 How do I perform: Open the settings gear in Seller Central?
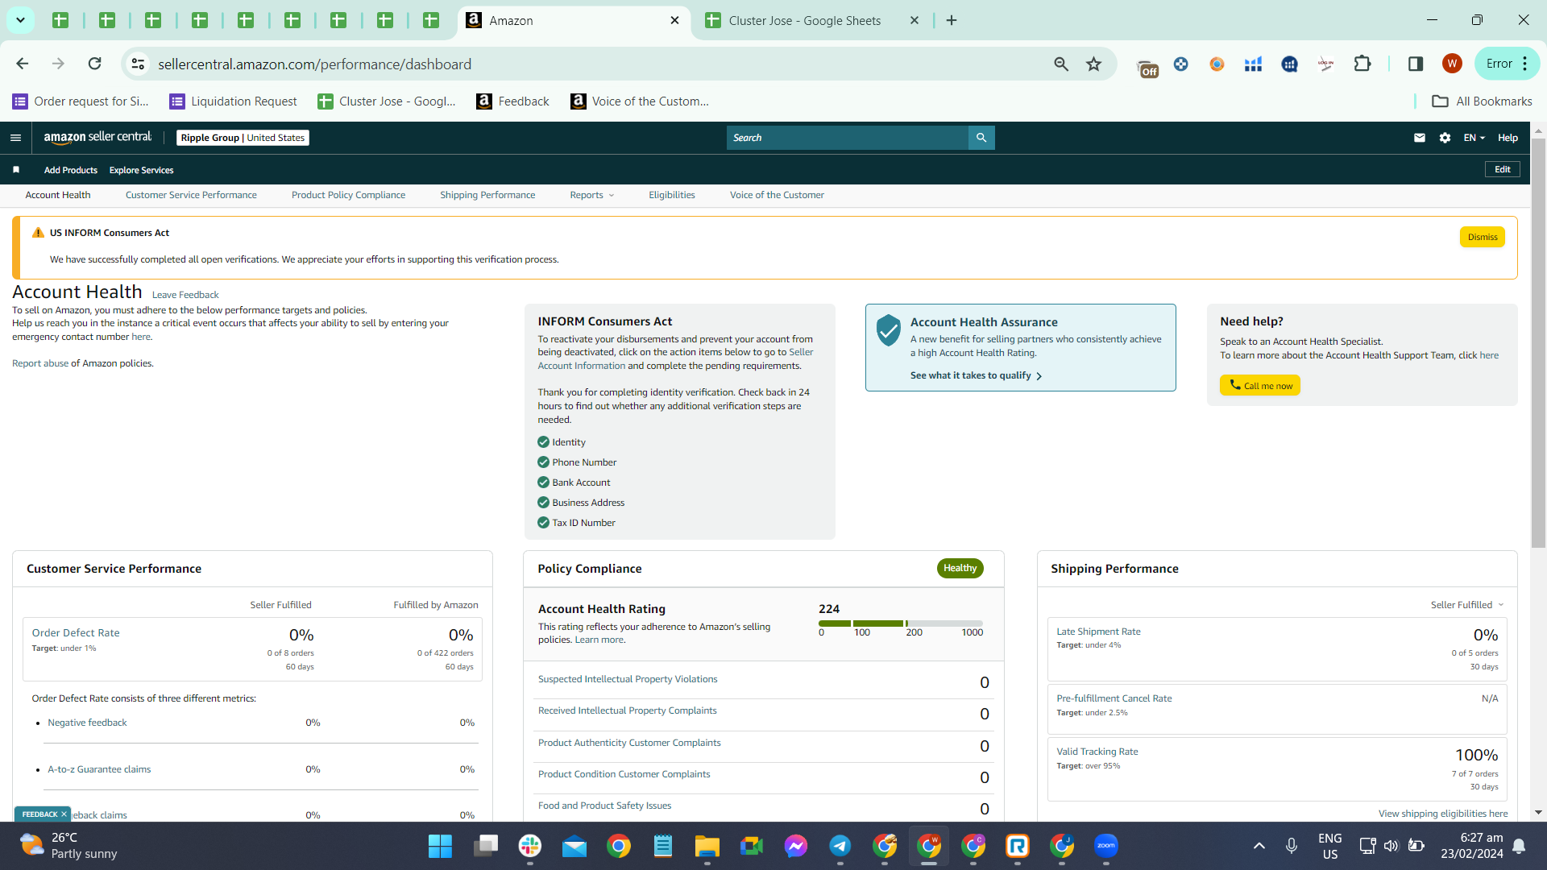tap(1445, 138)
